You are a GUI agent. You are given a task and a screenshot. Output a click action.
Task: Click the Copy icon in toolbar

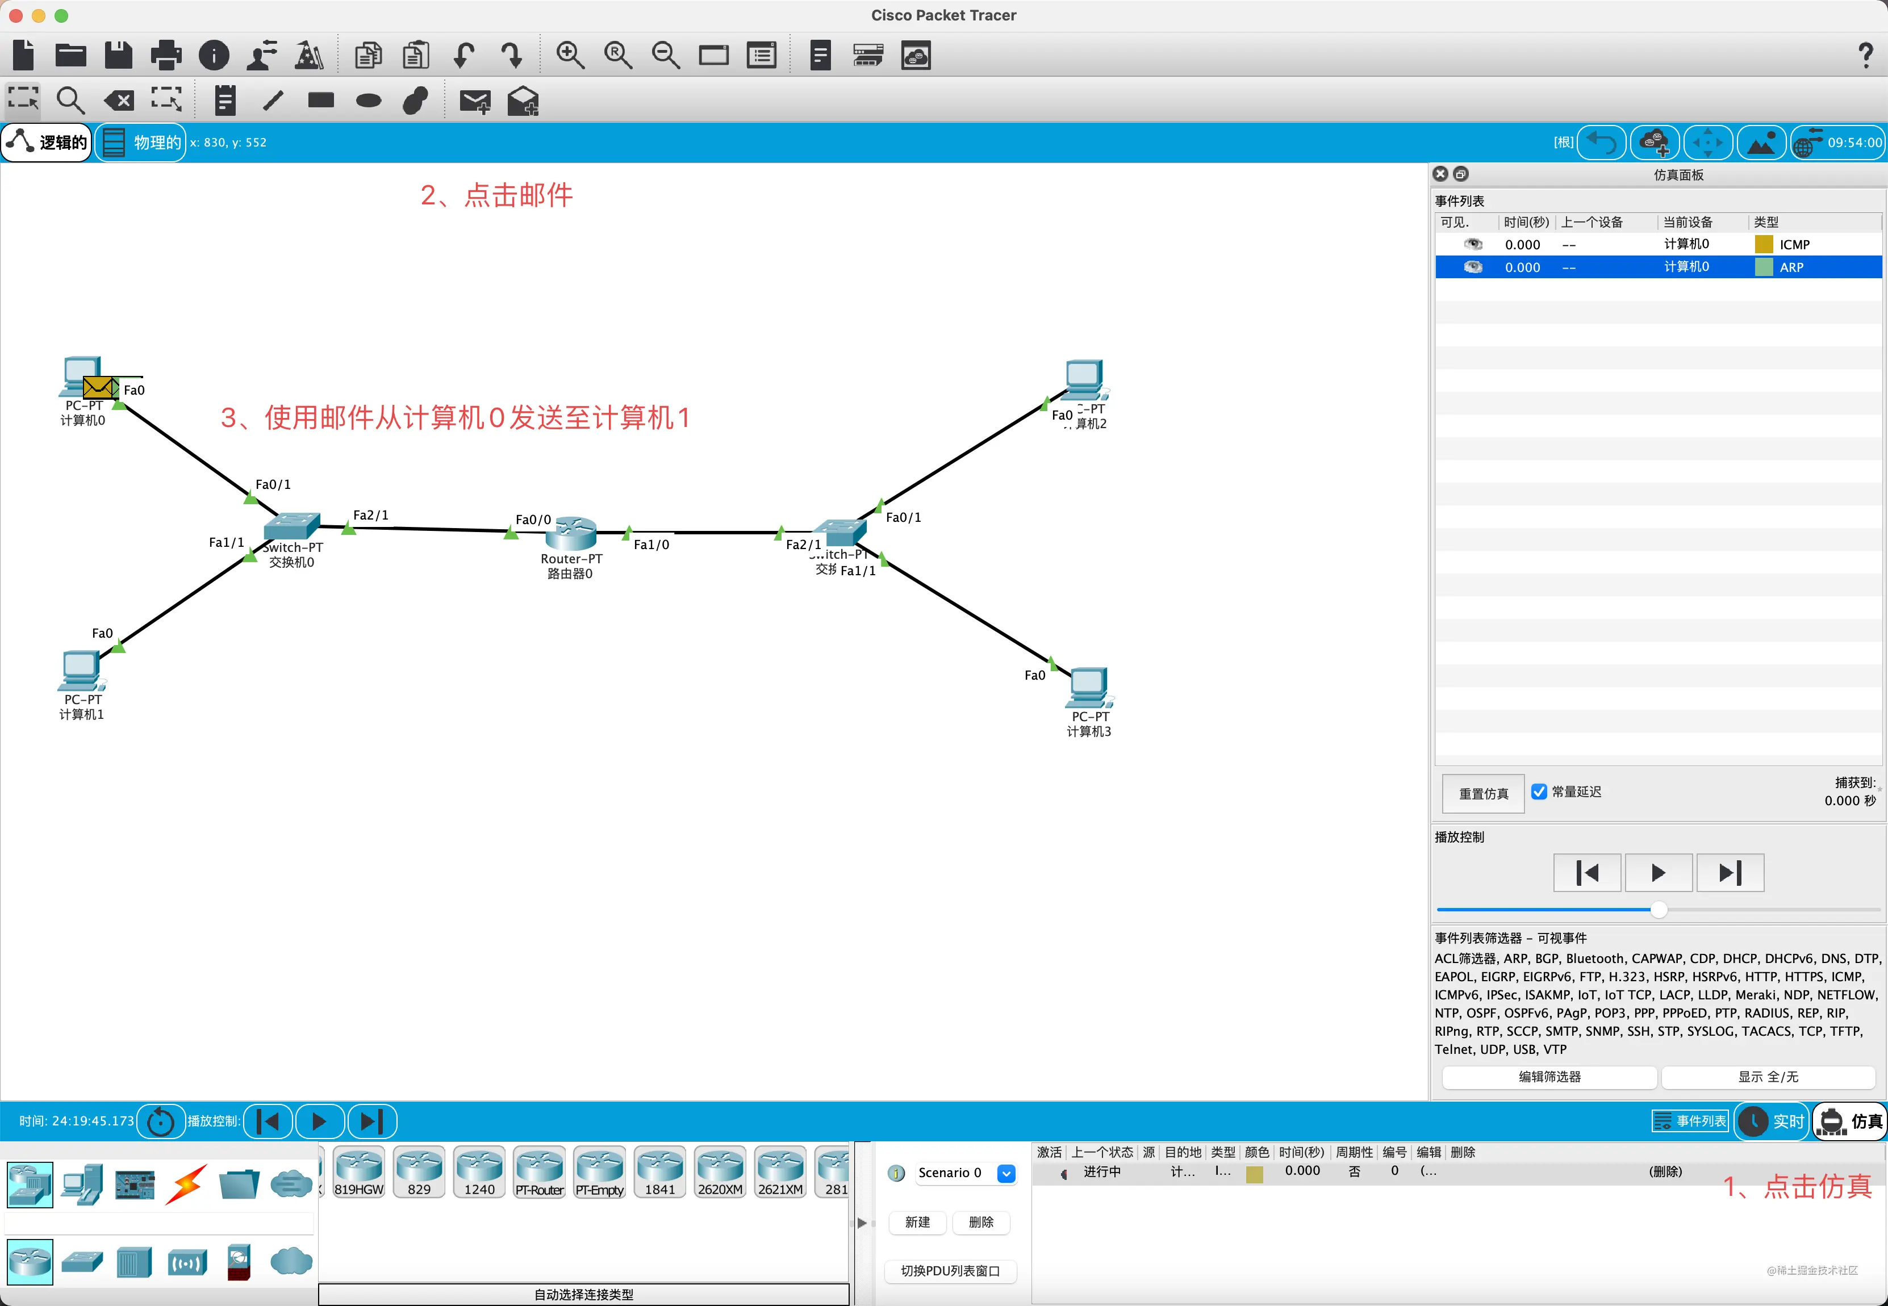pos(368,55)
